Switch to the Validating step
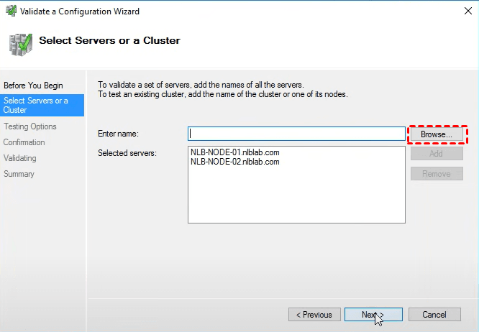The width and height of the screenshot is (479, 332). pyautogui.click(x=20, y=158)
